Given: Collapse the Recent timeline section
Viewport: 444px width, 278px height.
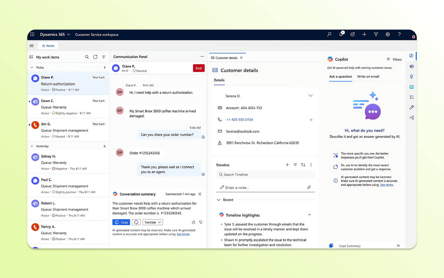Looking at the screenshot, I should pos(218,200).
